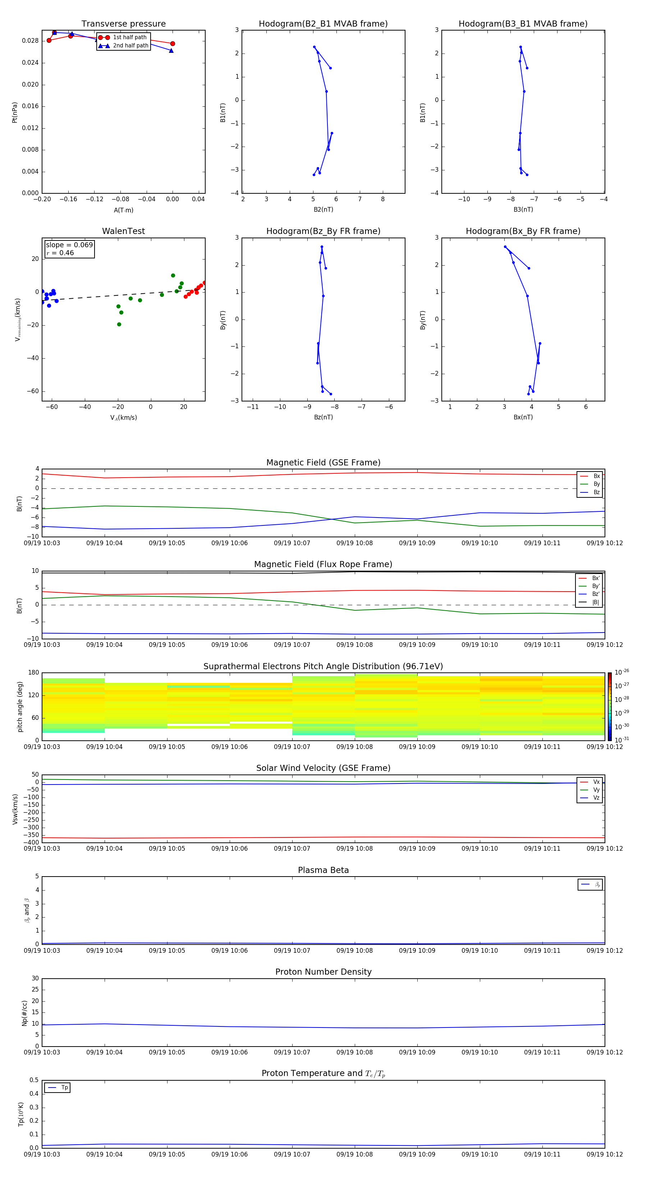Click the 09/19 10:12 tick under Proton Temperature plot
The height and width of the screenshot is (1186, 647).
(604, 1154)
